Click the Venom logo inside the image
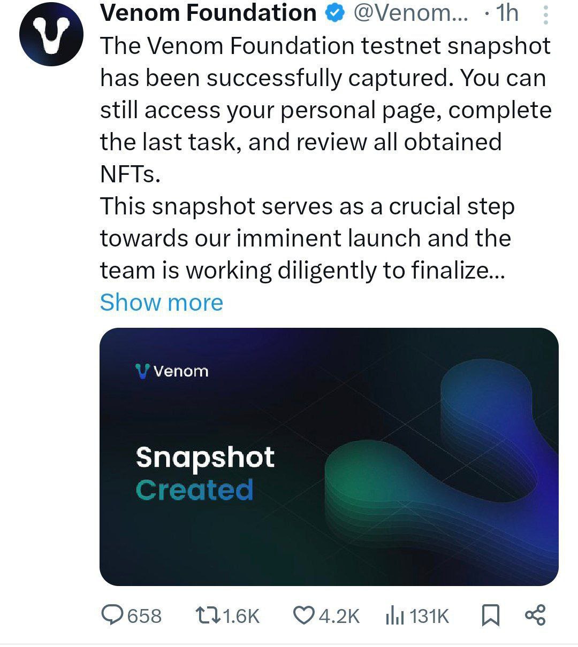Screen dimensions: 578x647 [x=172, y=371]
